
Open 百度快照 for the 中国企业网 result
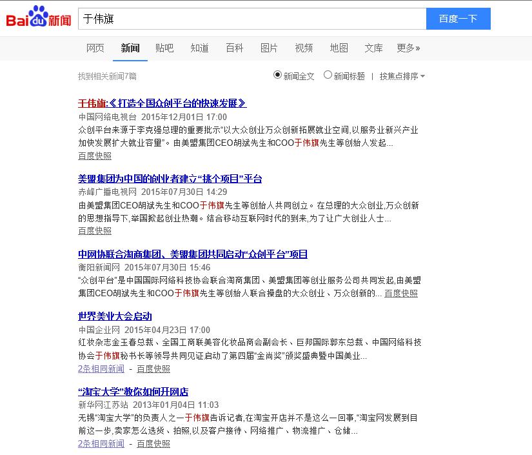[153, 369]
